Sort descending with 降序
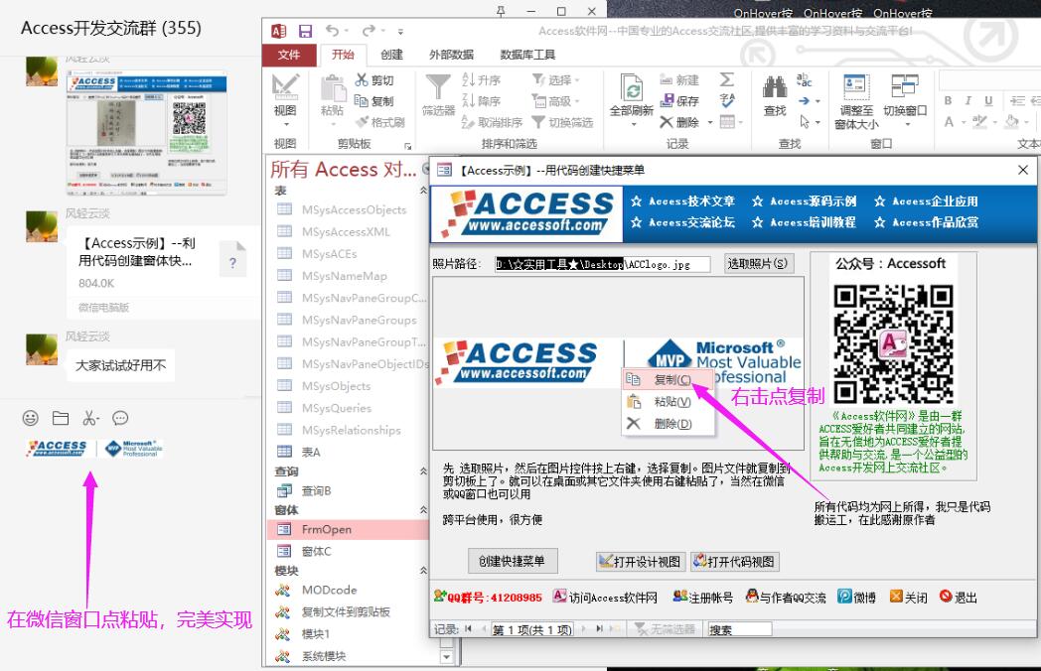This screenshot has width=1041, height=671. point(481,101)
